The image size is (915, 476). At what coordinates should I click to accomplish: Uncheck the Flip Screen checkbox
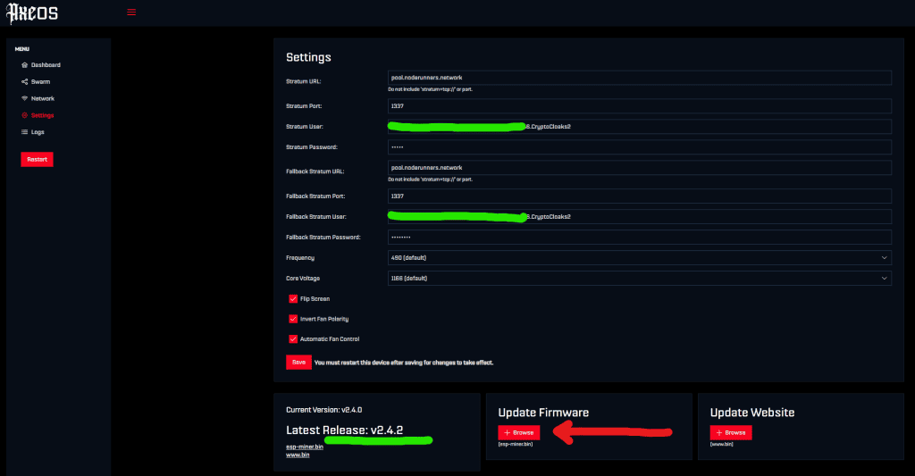293,298
